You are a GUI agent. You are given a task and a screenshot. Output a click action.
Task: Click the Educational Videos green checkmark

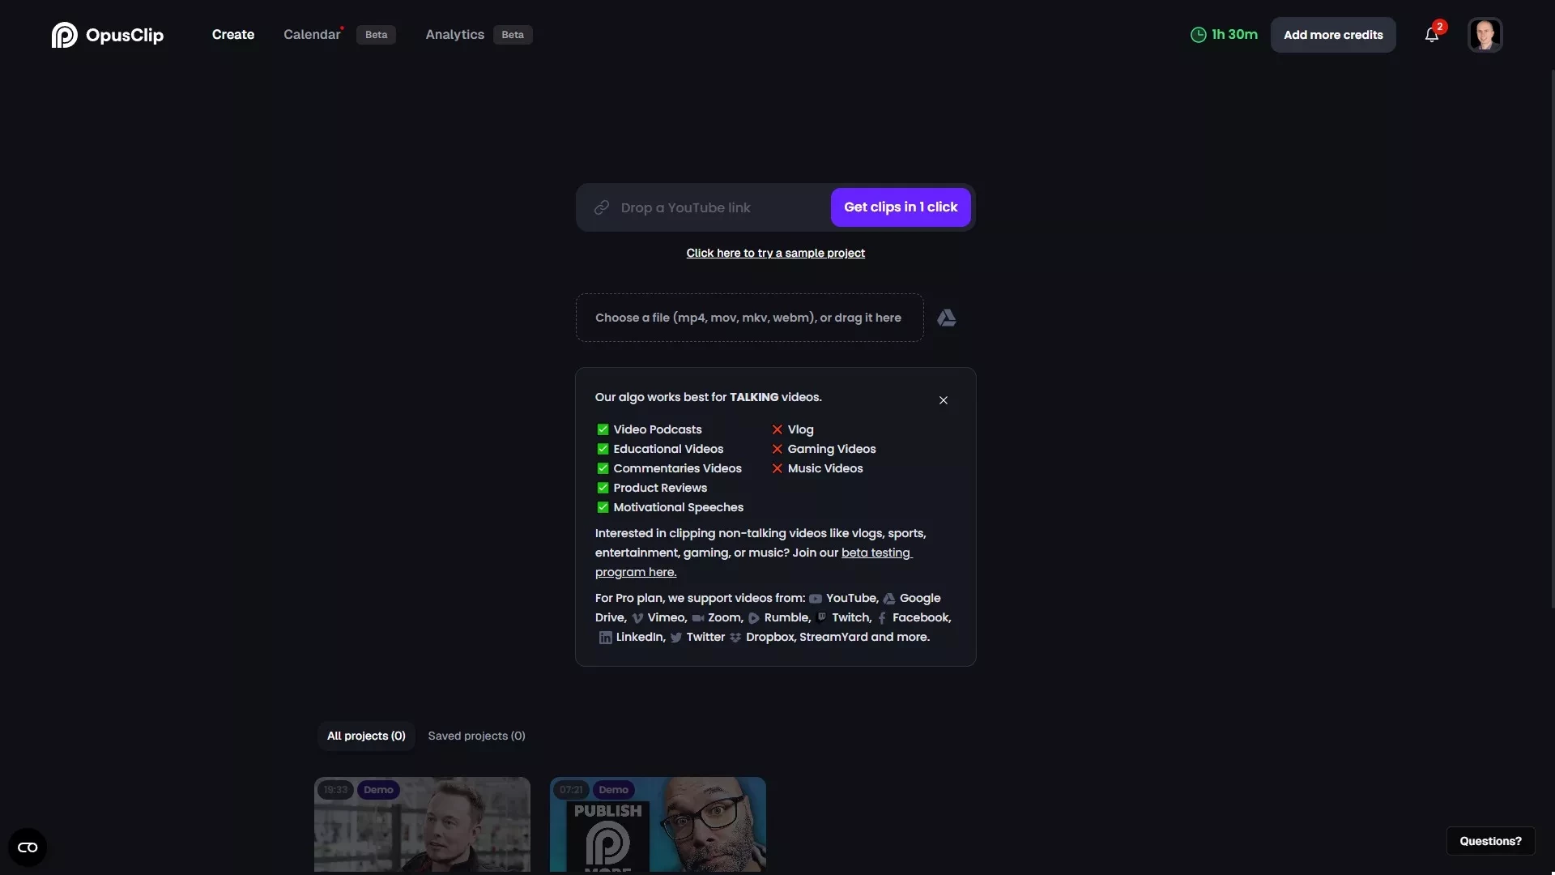coord(603,449)
